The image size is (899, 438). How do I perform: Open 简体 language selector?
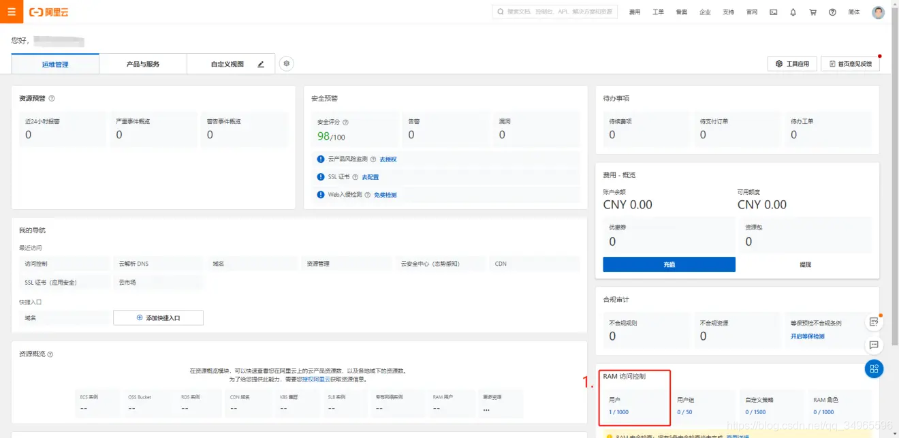pos(854,12)
